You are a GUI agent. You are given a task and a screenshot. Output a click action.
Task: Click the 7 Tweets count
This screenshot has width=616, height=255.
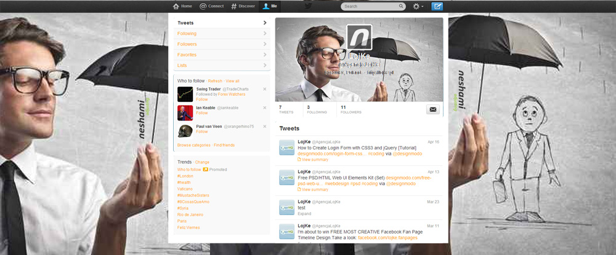(x=286, y=109)
